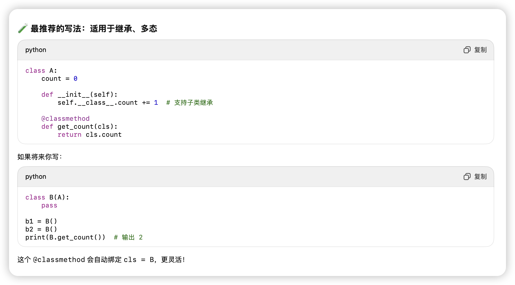Click the 复制 label above class A code

(x=480, y=50)
